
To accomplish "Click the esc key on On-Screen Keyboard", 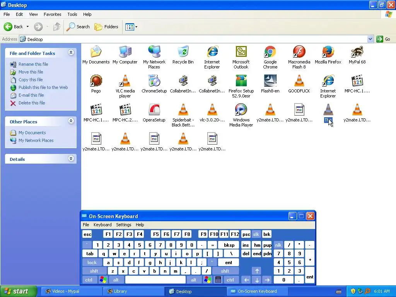I will [x=87, y=234].
